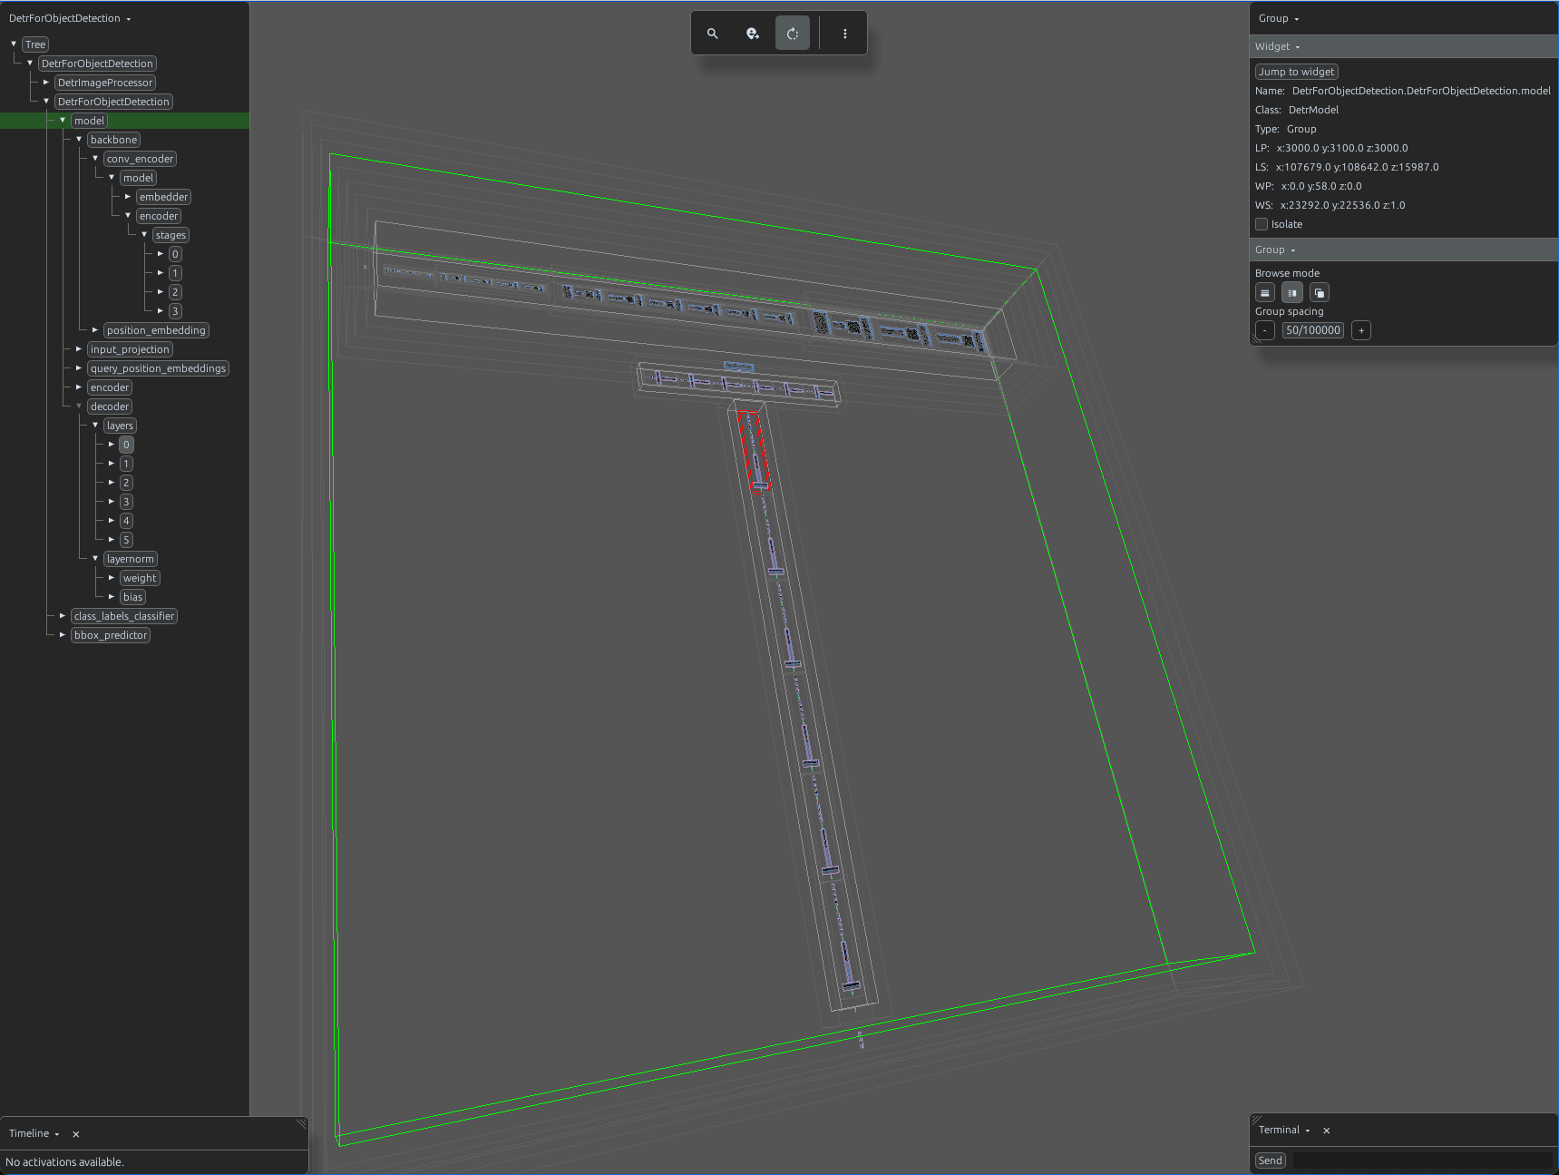Select the decoder tree item
This screenshot has height=1175, width=1559.
(110, 406)
